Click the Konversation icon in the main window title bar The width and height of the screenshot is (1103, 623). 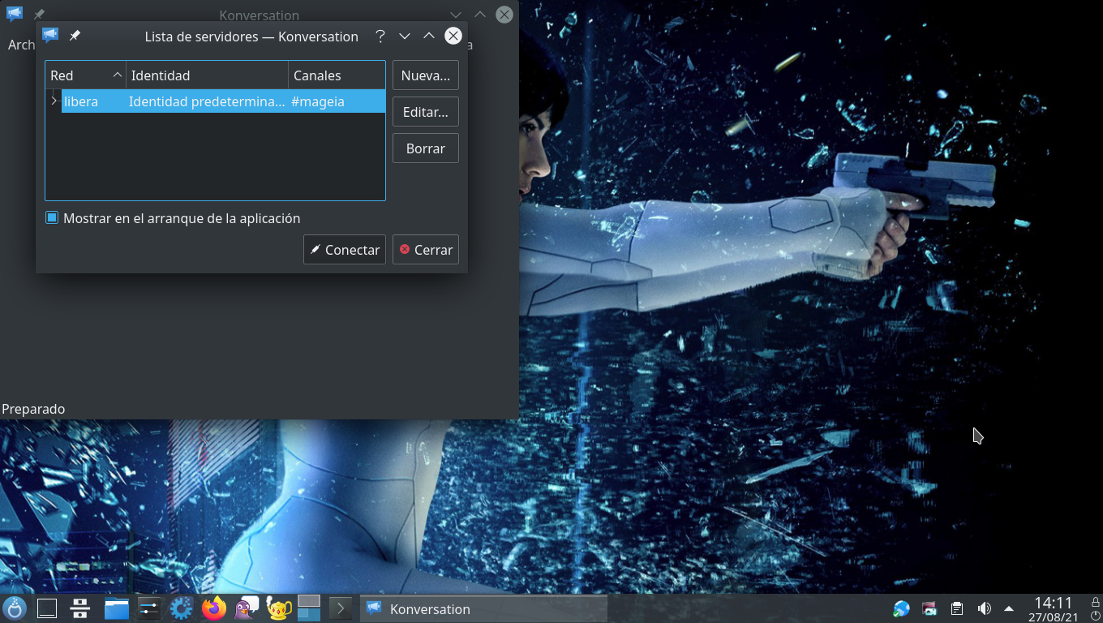(15, 14)
